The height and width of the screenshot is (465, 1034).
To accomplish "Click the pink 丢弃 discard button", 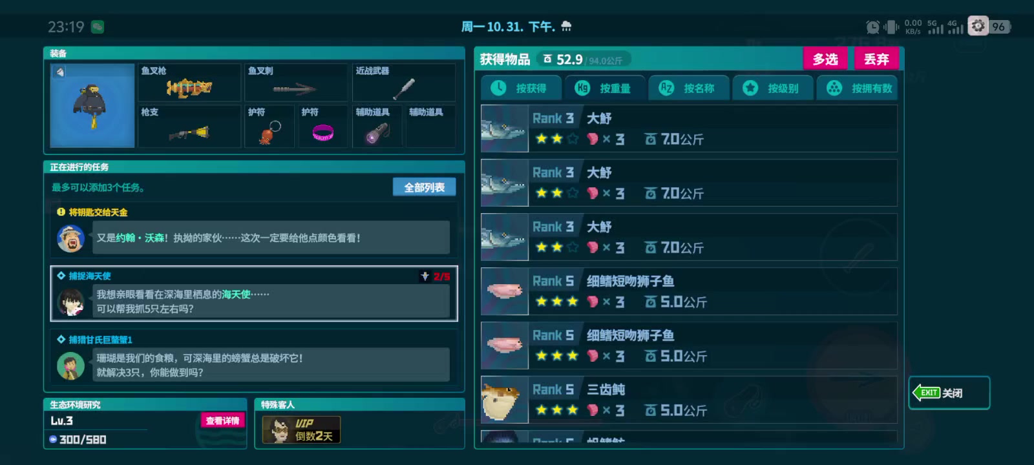I will coord(876,59).
